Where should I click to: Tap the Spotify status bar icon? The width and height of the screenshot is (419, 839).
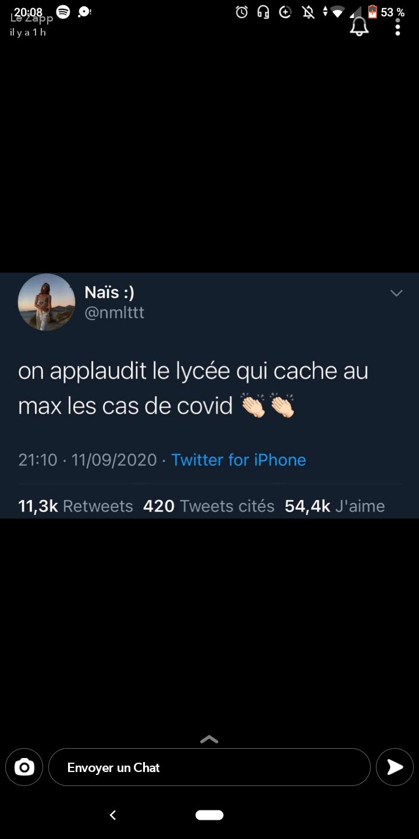pos(63,12)
